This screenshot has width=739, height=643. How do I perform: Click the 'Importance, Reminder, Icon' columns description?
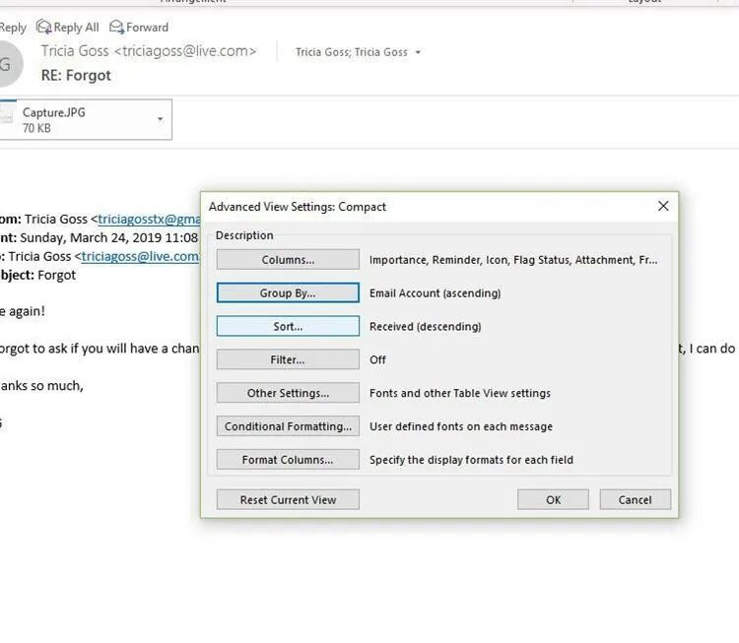pos(513,260)
